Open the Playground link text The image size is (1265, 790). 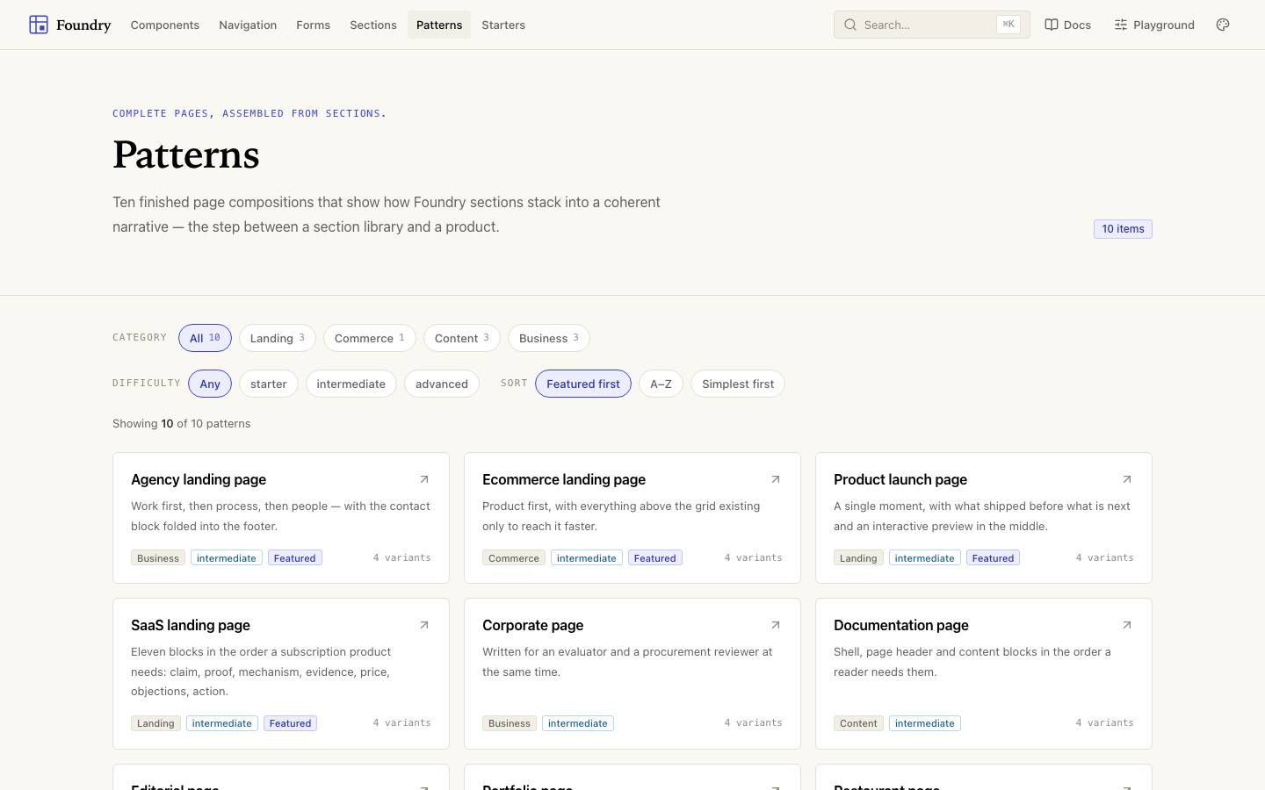point(1163,25)
